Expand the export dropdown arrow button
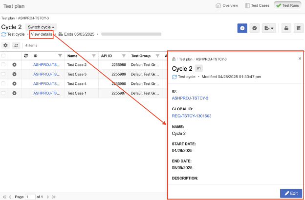The image size is (305, 200). click(x=269, y=28)
